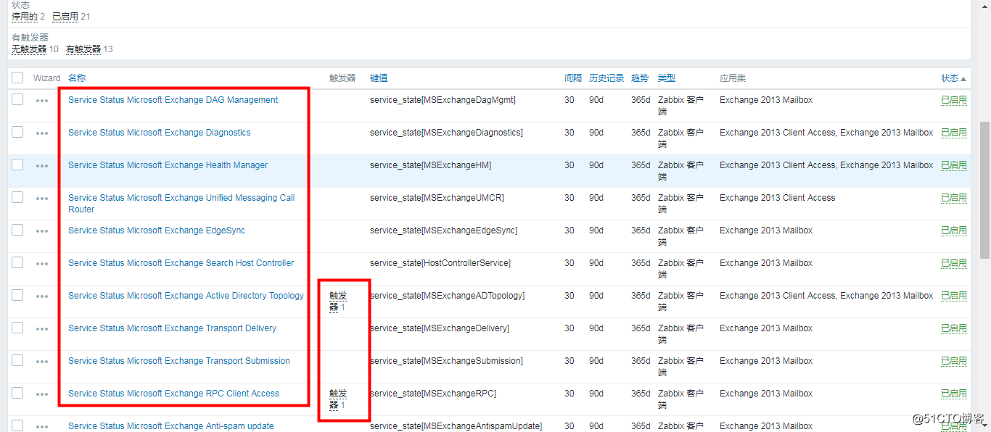Open Exchange Active Directory Topology item
The width and height of the screenshot is (991, 432).
point(186,296)
